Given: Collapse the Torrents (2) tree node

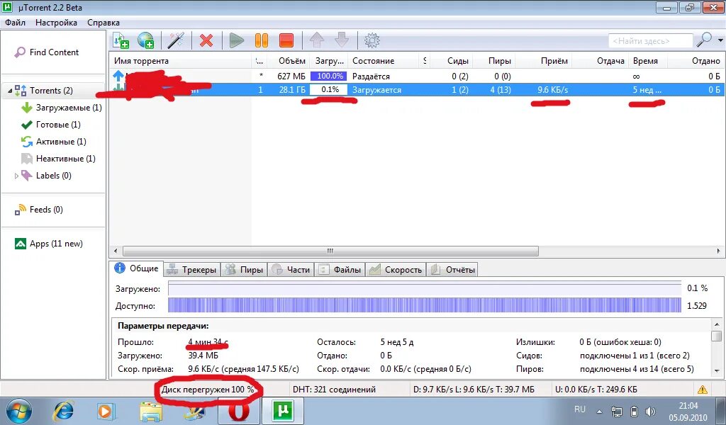Looking at the screenshot, I should pos(10,91).
